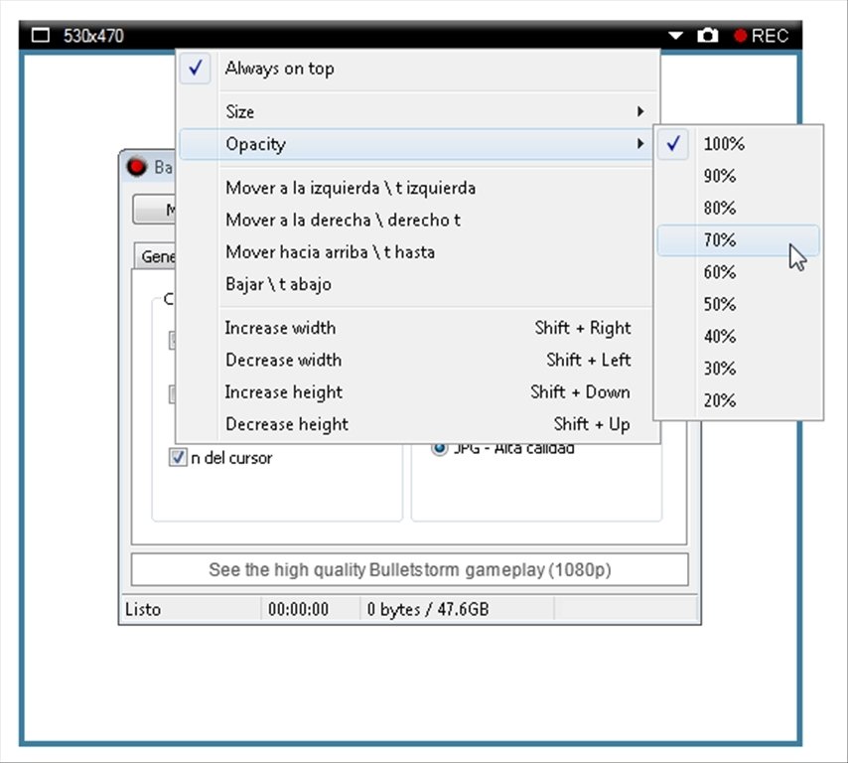The height and width of the screenshot is (763, 848).
Task: Open the Bulletstorm gameplay banner link
Action: point(409,569)
